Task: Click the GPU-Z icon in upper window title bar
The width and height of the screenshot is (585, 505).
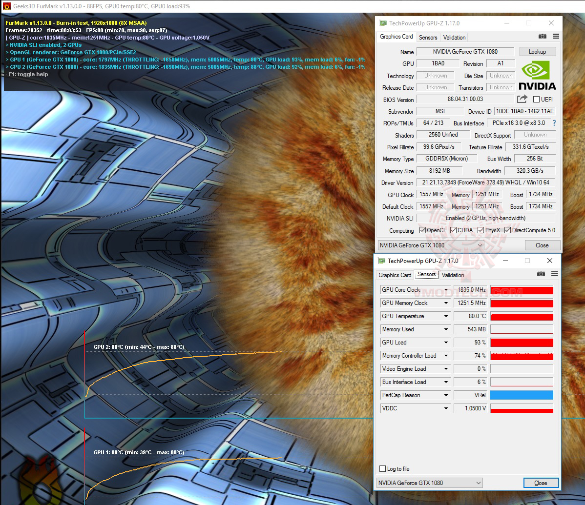Action: [x=383, y=23]
